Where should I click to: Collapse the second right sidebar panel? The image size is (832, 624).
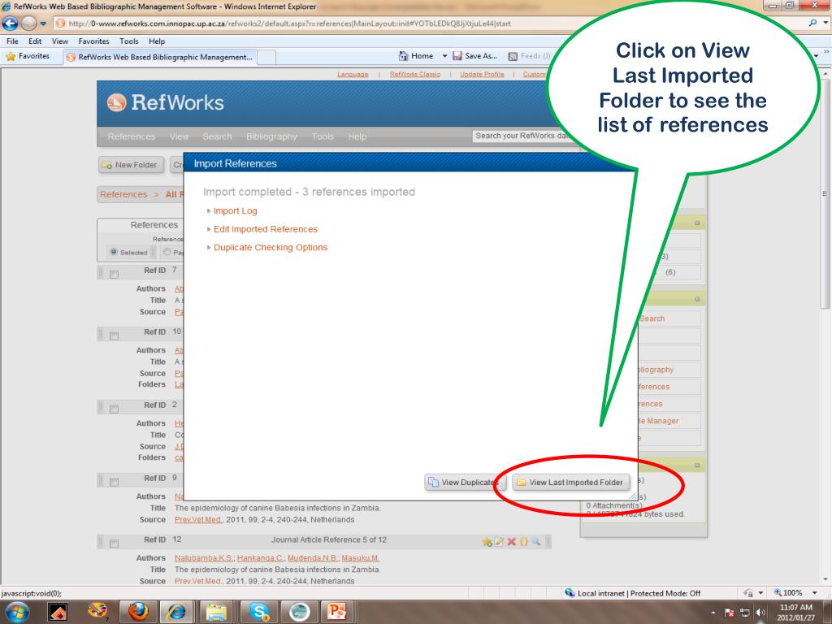point(697,299)
